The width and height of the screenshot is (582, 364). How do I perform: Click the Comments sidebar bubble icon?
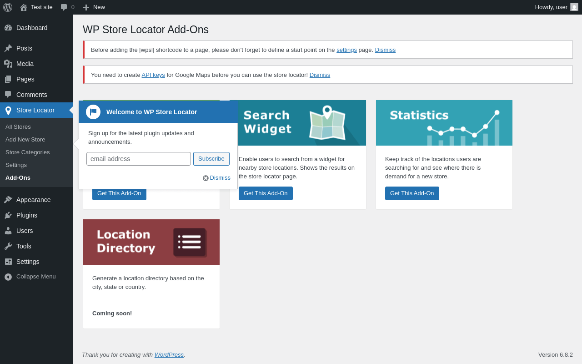pyautogui.click(x=8, y=95)
